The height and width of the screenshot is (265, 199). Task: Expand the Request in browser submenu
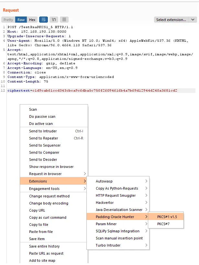click(x=45, y=174)
